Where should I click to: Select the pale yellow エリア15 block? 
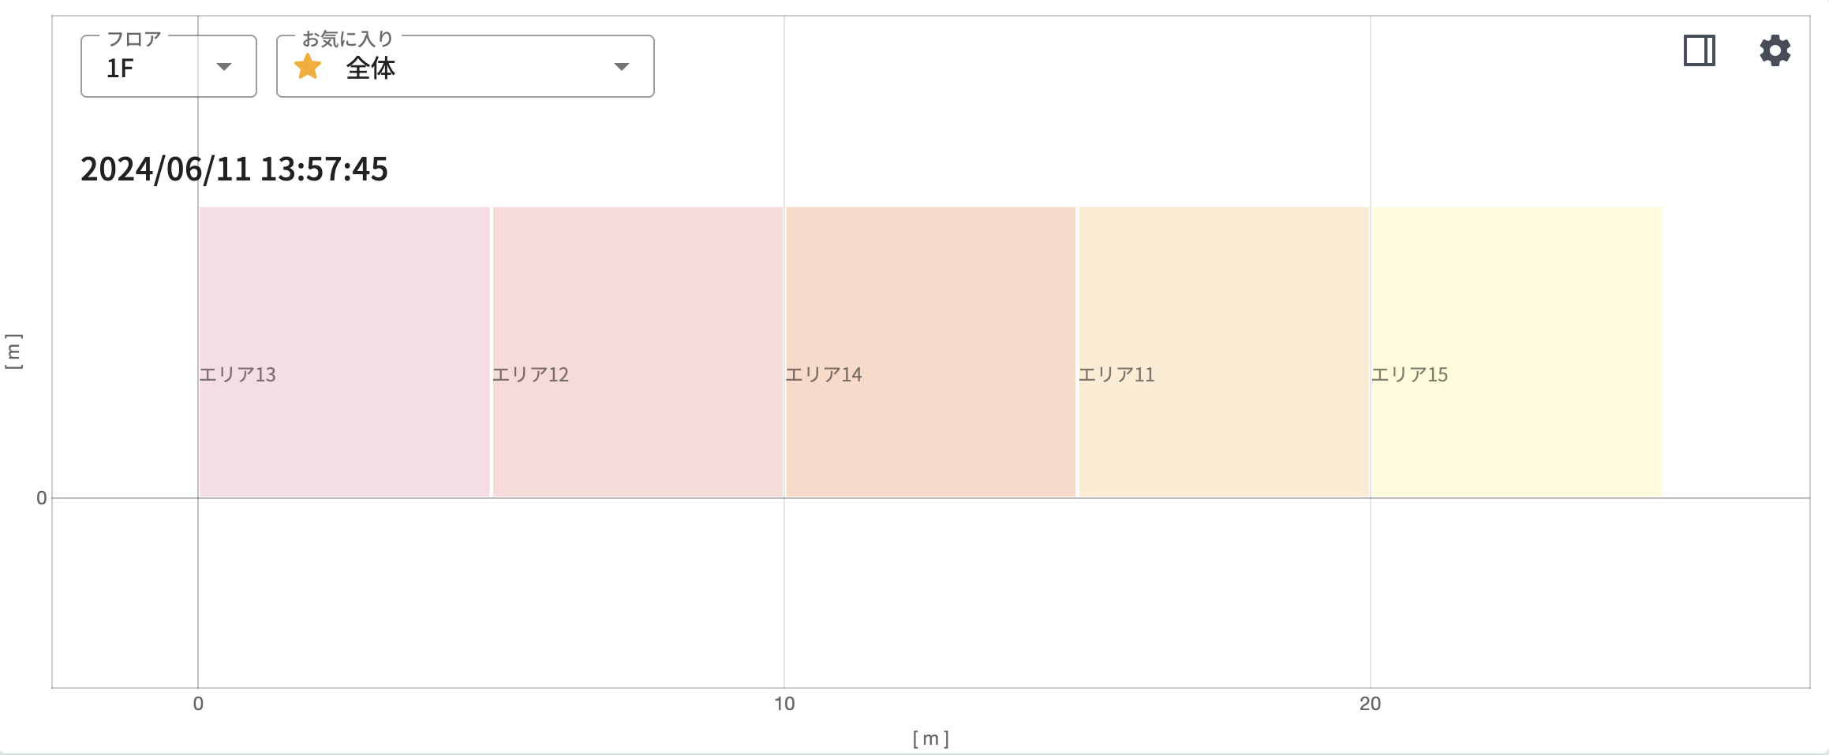(1517, 299)
